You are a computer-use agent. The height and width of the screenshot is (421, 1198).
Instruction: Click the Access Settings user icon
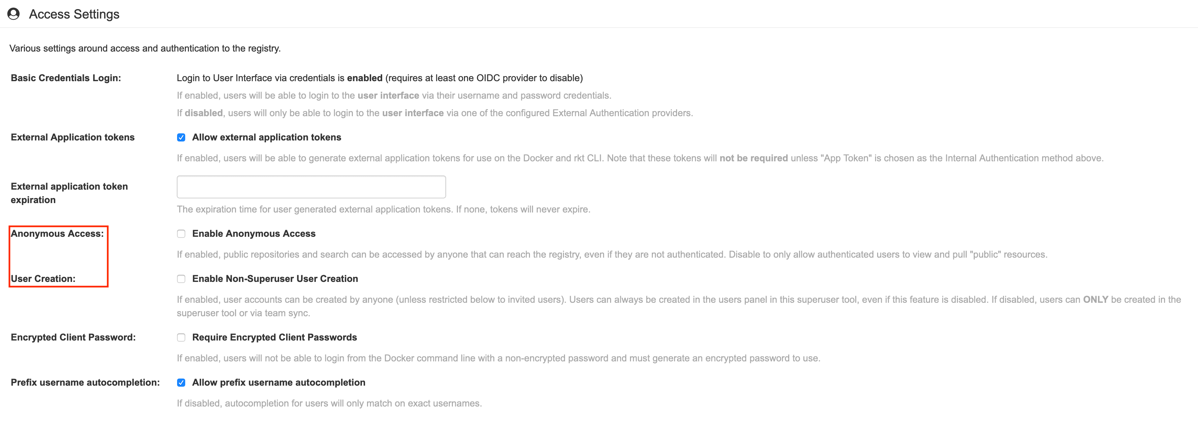click(x=13, y=14)
